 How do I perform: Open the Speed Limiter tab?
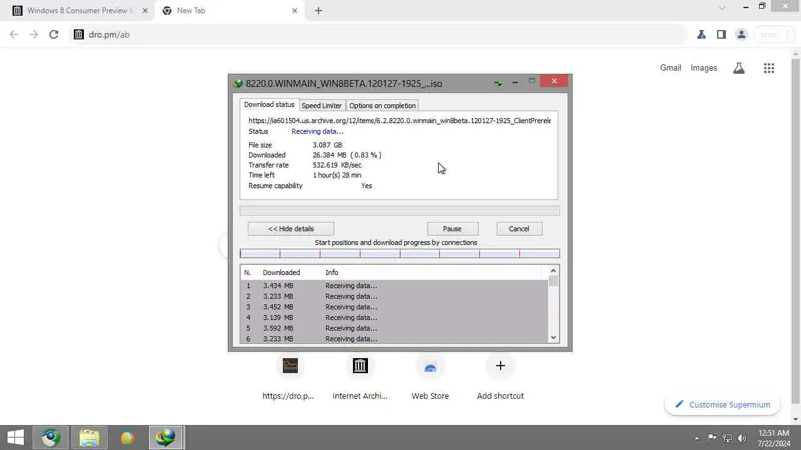coord(322,106)
